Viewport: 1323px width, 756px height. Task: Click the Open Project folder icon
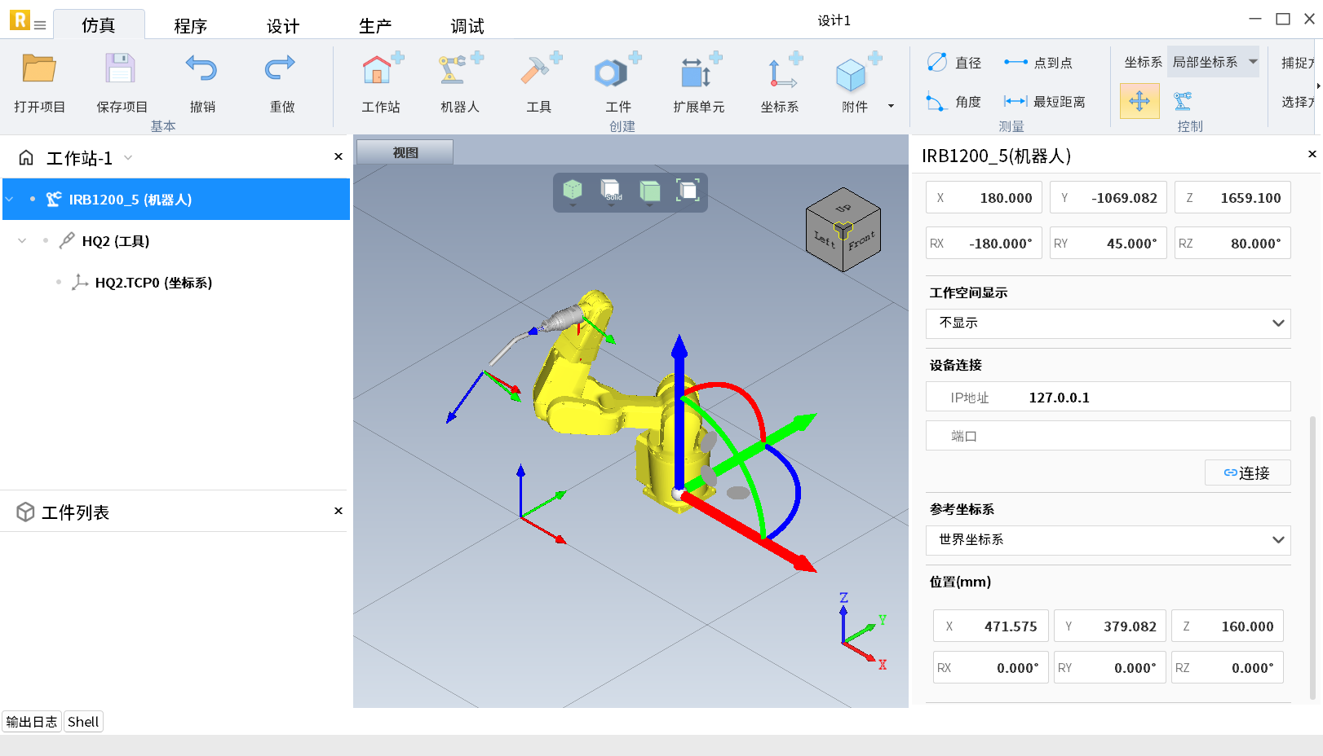[x=38, y=70]
